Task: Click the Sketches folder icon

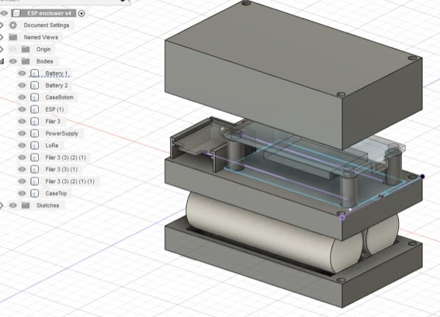Action: click(26, 205)
